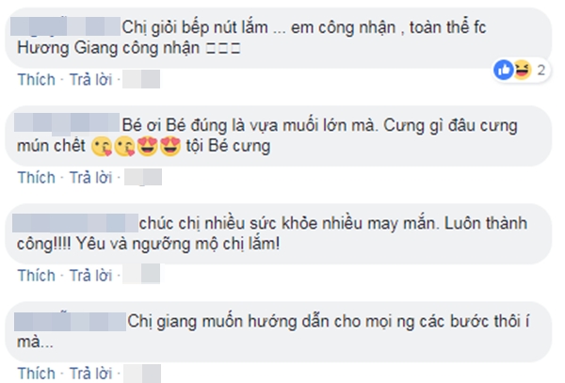Open blurred commenter name on 'Bé ơi Bé' comment
Screen dimensions: 565x383
67,122
